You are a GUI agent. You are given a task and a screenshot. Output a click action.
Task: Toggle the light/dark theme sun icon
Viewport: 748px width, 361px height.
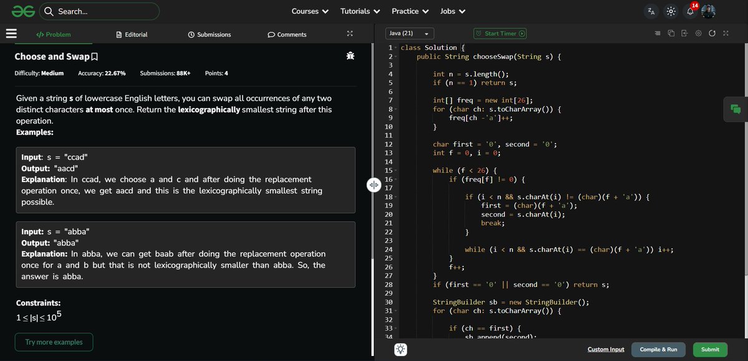click(x=671, y=11)
